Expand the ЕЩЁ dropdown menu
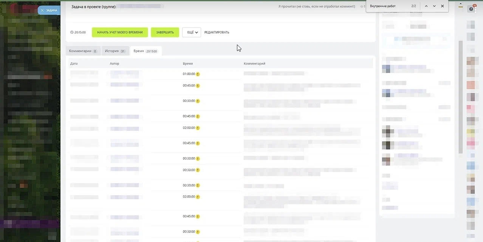 pyautogui.click(x=192, y=32)
